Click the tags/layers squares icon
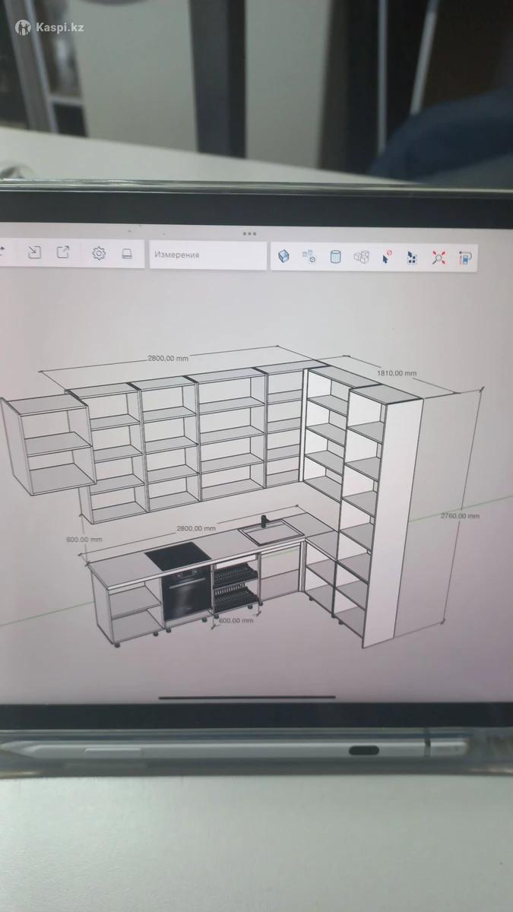Image resolution: width=513 pixels, height=912 pixels. point(412,258)
